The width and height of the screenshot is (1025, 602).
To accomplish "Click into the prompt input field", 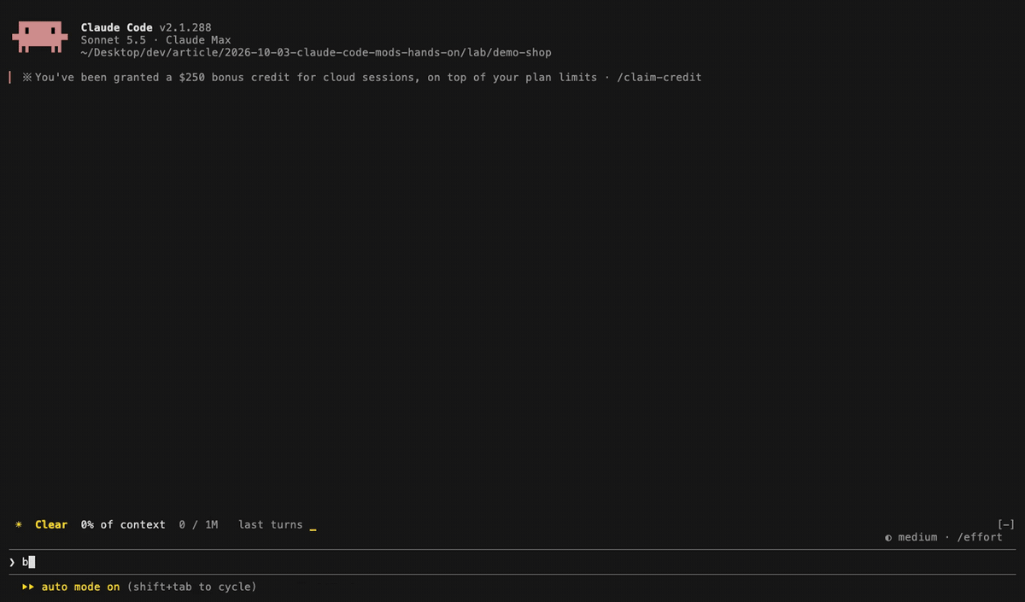I will [512, 562].
